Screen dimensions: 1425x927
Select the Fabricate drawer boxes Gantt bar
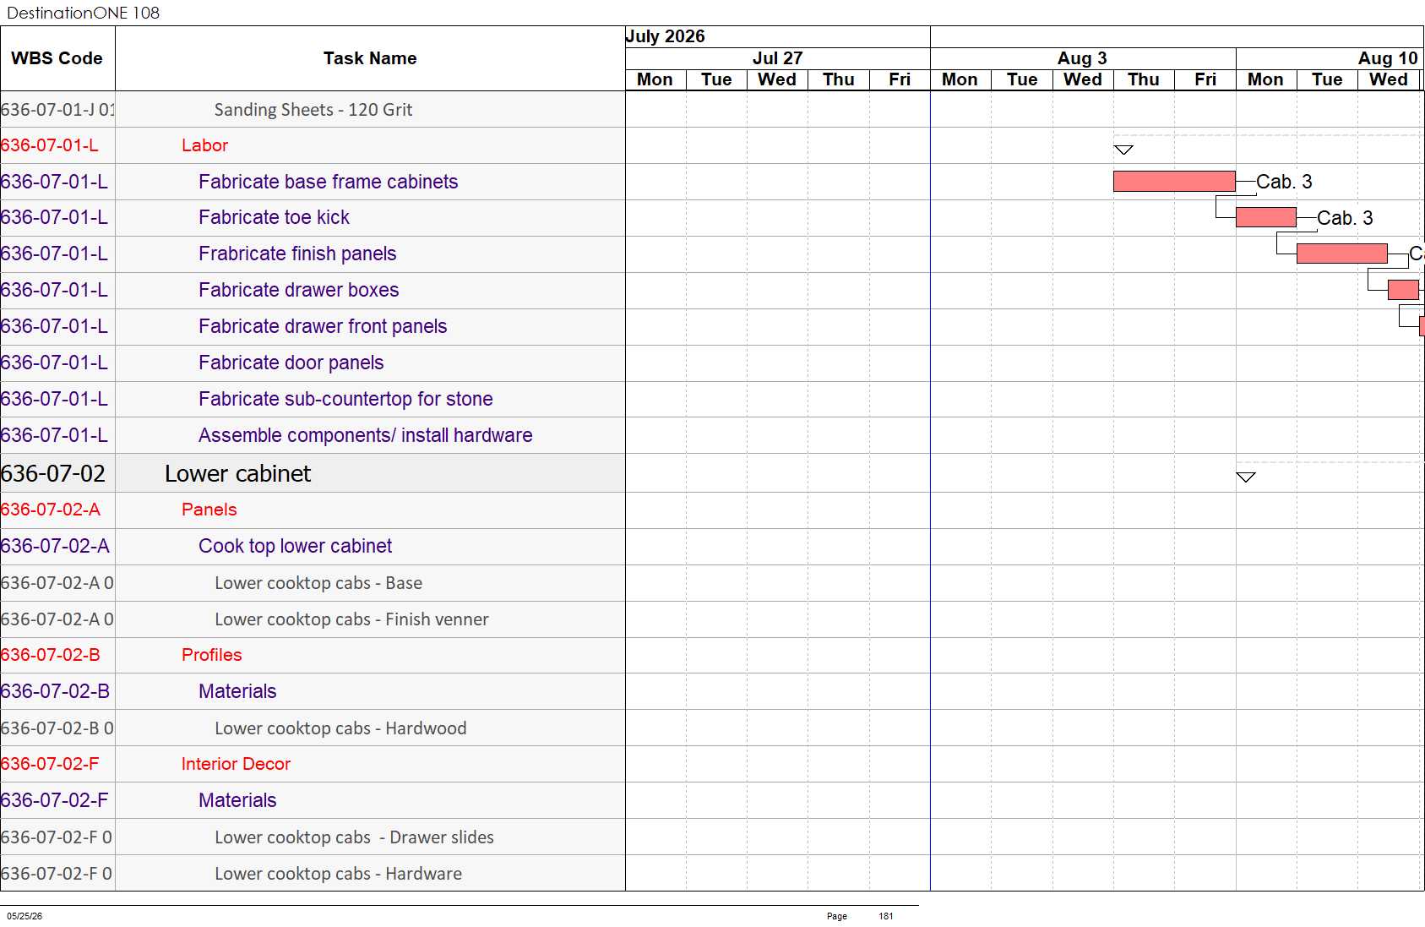pyautogui.click(x=1403, y=290)
